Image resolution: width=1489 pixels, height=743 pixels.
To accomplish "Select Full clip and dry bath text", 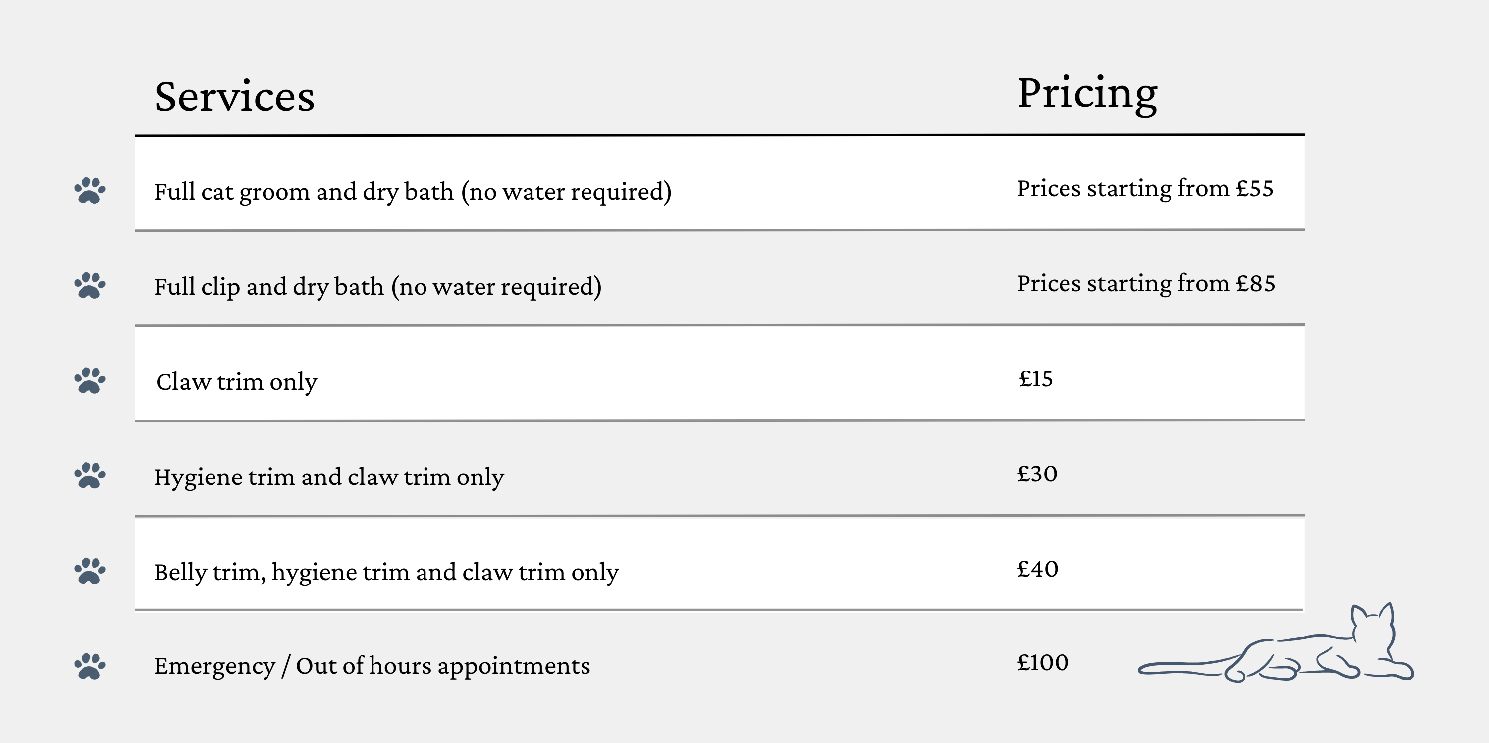I will [x=377, y=286].
